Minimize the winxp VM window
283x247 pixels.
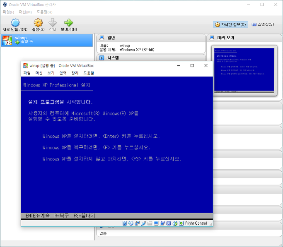tap(179, 66)
